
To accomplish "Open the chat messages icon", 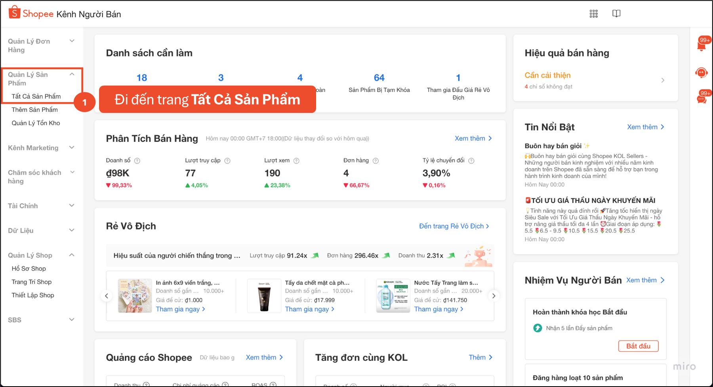I will pos(702,99).
